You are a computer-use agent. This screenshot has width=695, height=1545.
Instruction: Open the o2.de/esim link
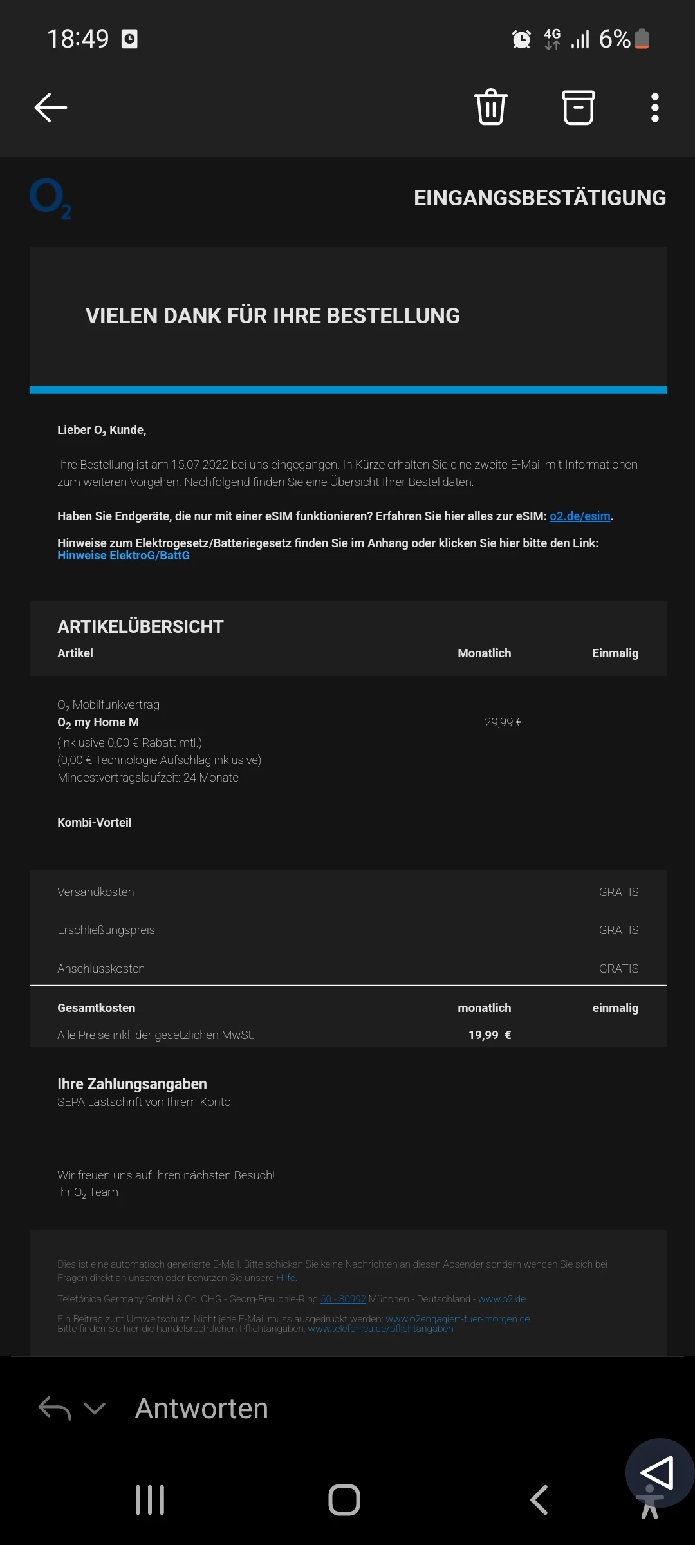pos(580,516)
